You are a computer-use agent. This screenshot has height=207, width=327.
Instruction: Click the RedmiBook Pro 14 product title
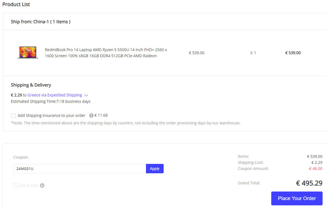[106, 53]
